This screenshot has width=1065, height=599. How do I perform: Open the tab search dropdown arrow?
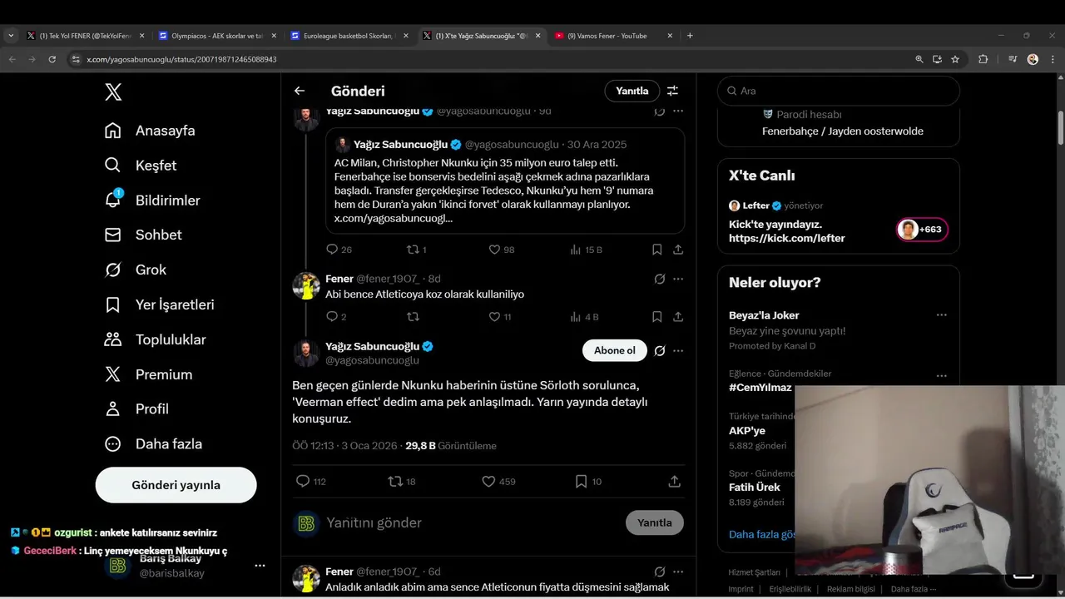11,36
